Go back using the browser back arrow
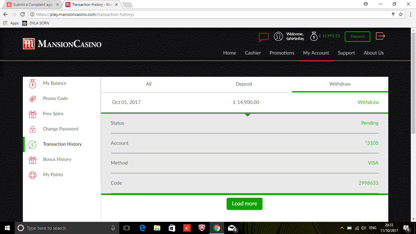The width and height of the screenshot is (416, 234). click(5, 14)
